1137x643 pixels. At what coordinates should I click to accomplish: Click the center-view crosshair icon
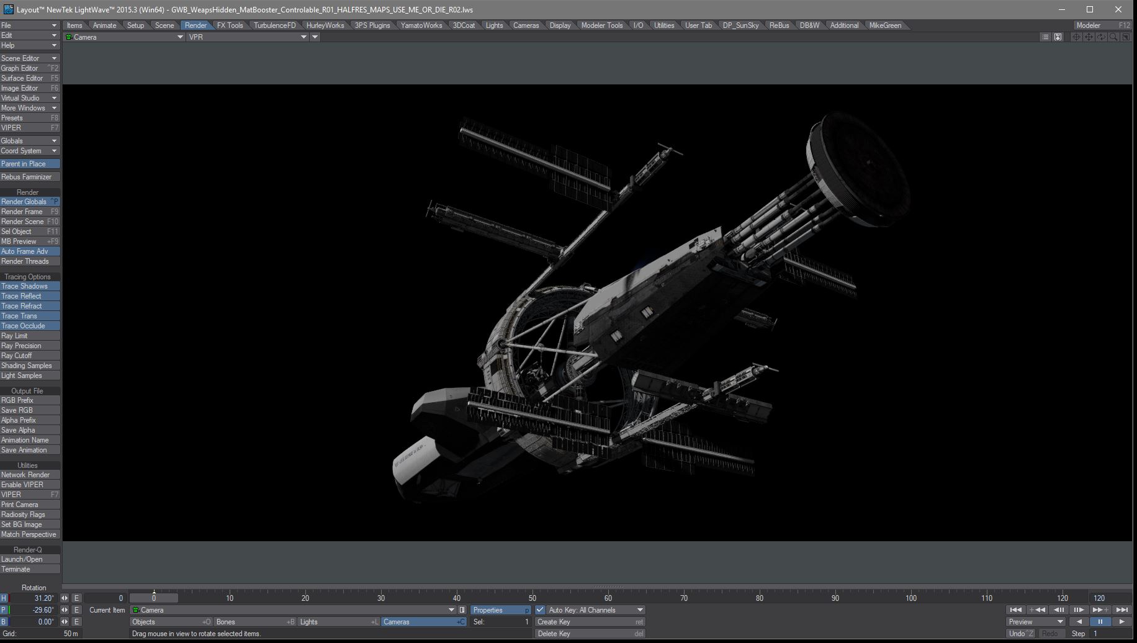(x=1076, y=37)
